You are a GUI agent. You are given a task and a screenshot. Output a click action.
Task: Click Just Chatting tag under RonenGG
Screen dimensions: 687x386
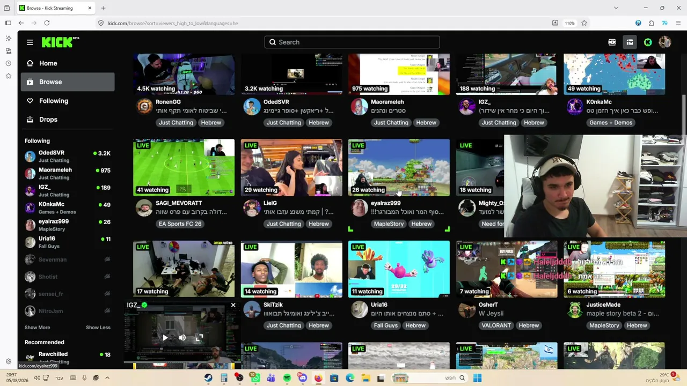tap(176, 123)
